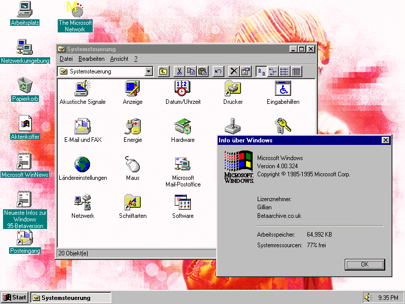Image resolution: width=405 pixels, height=304 pixels.
Task: Click the "Version 4.00.324" text
Action: [x=277, y=166]
